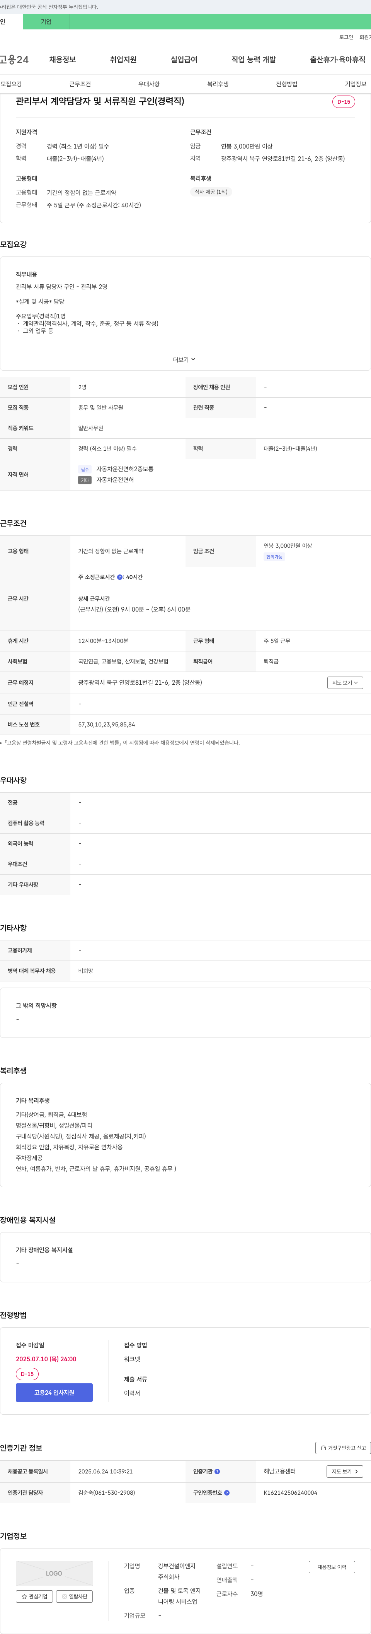Click the help icon beside 주 소정근로시간
This screenshot has width=371, height=1634.
[x=120, y=577]
